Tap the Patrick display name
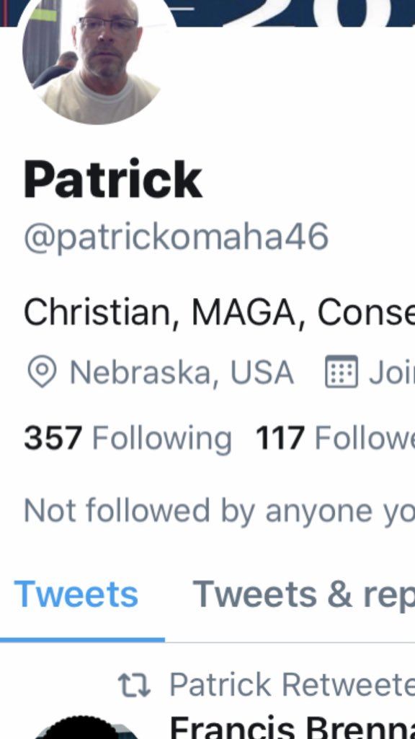Screen dimensions: 415x739 pos(113,180)
